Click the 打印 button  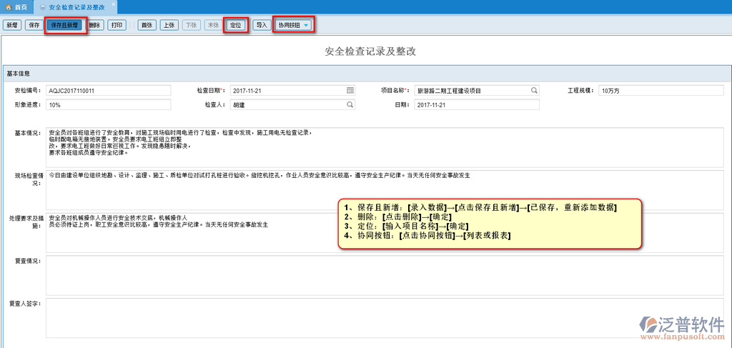(117, 25)
